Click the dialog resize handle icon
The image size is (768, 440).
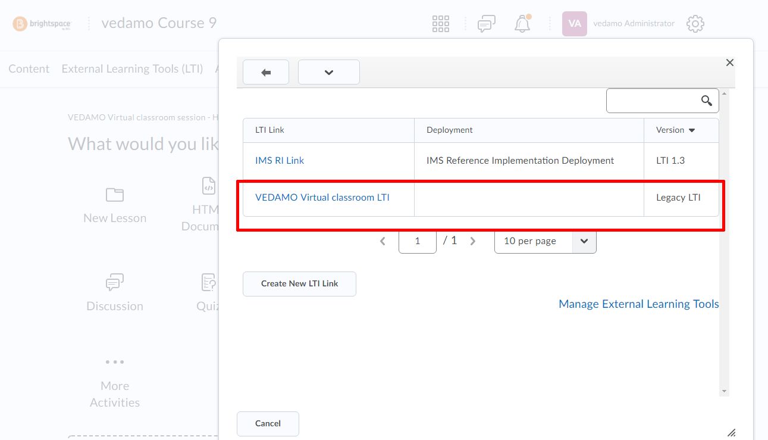732,433
